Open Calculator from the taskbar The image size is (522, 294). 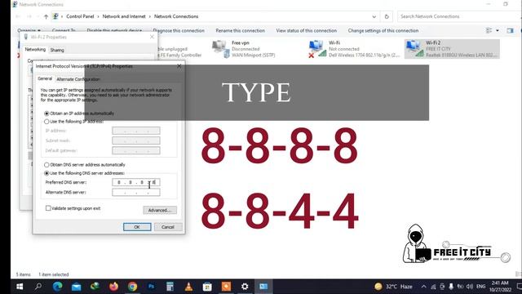coord(170,287)
